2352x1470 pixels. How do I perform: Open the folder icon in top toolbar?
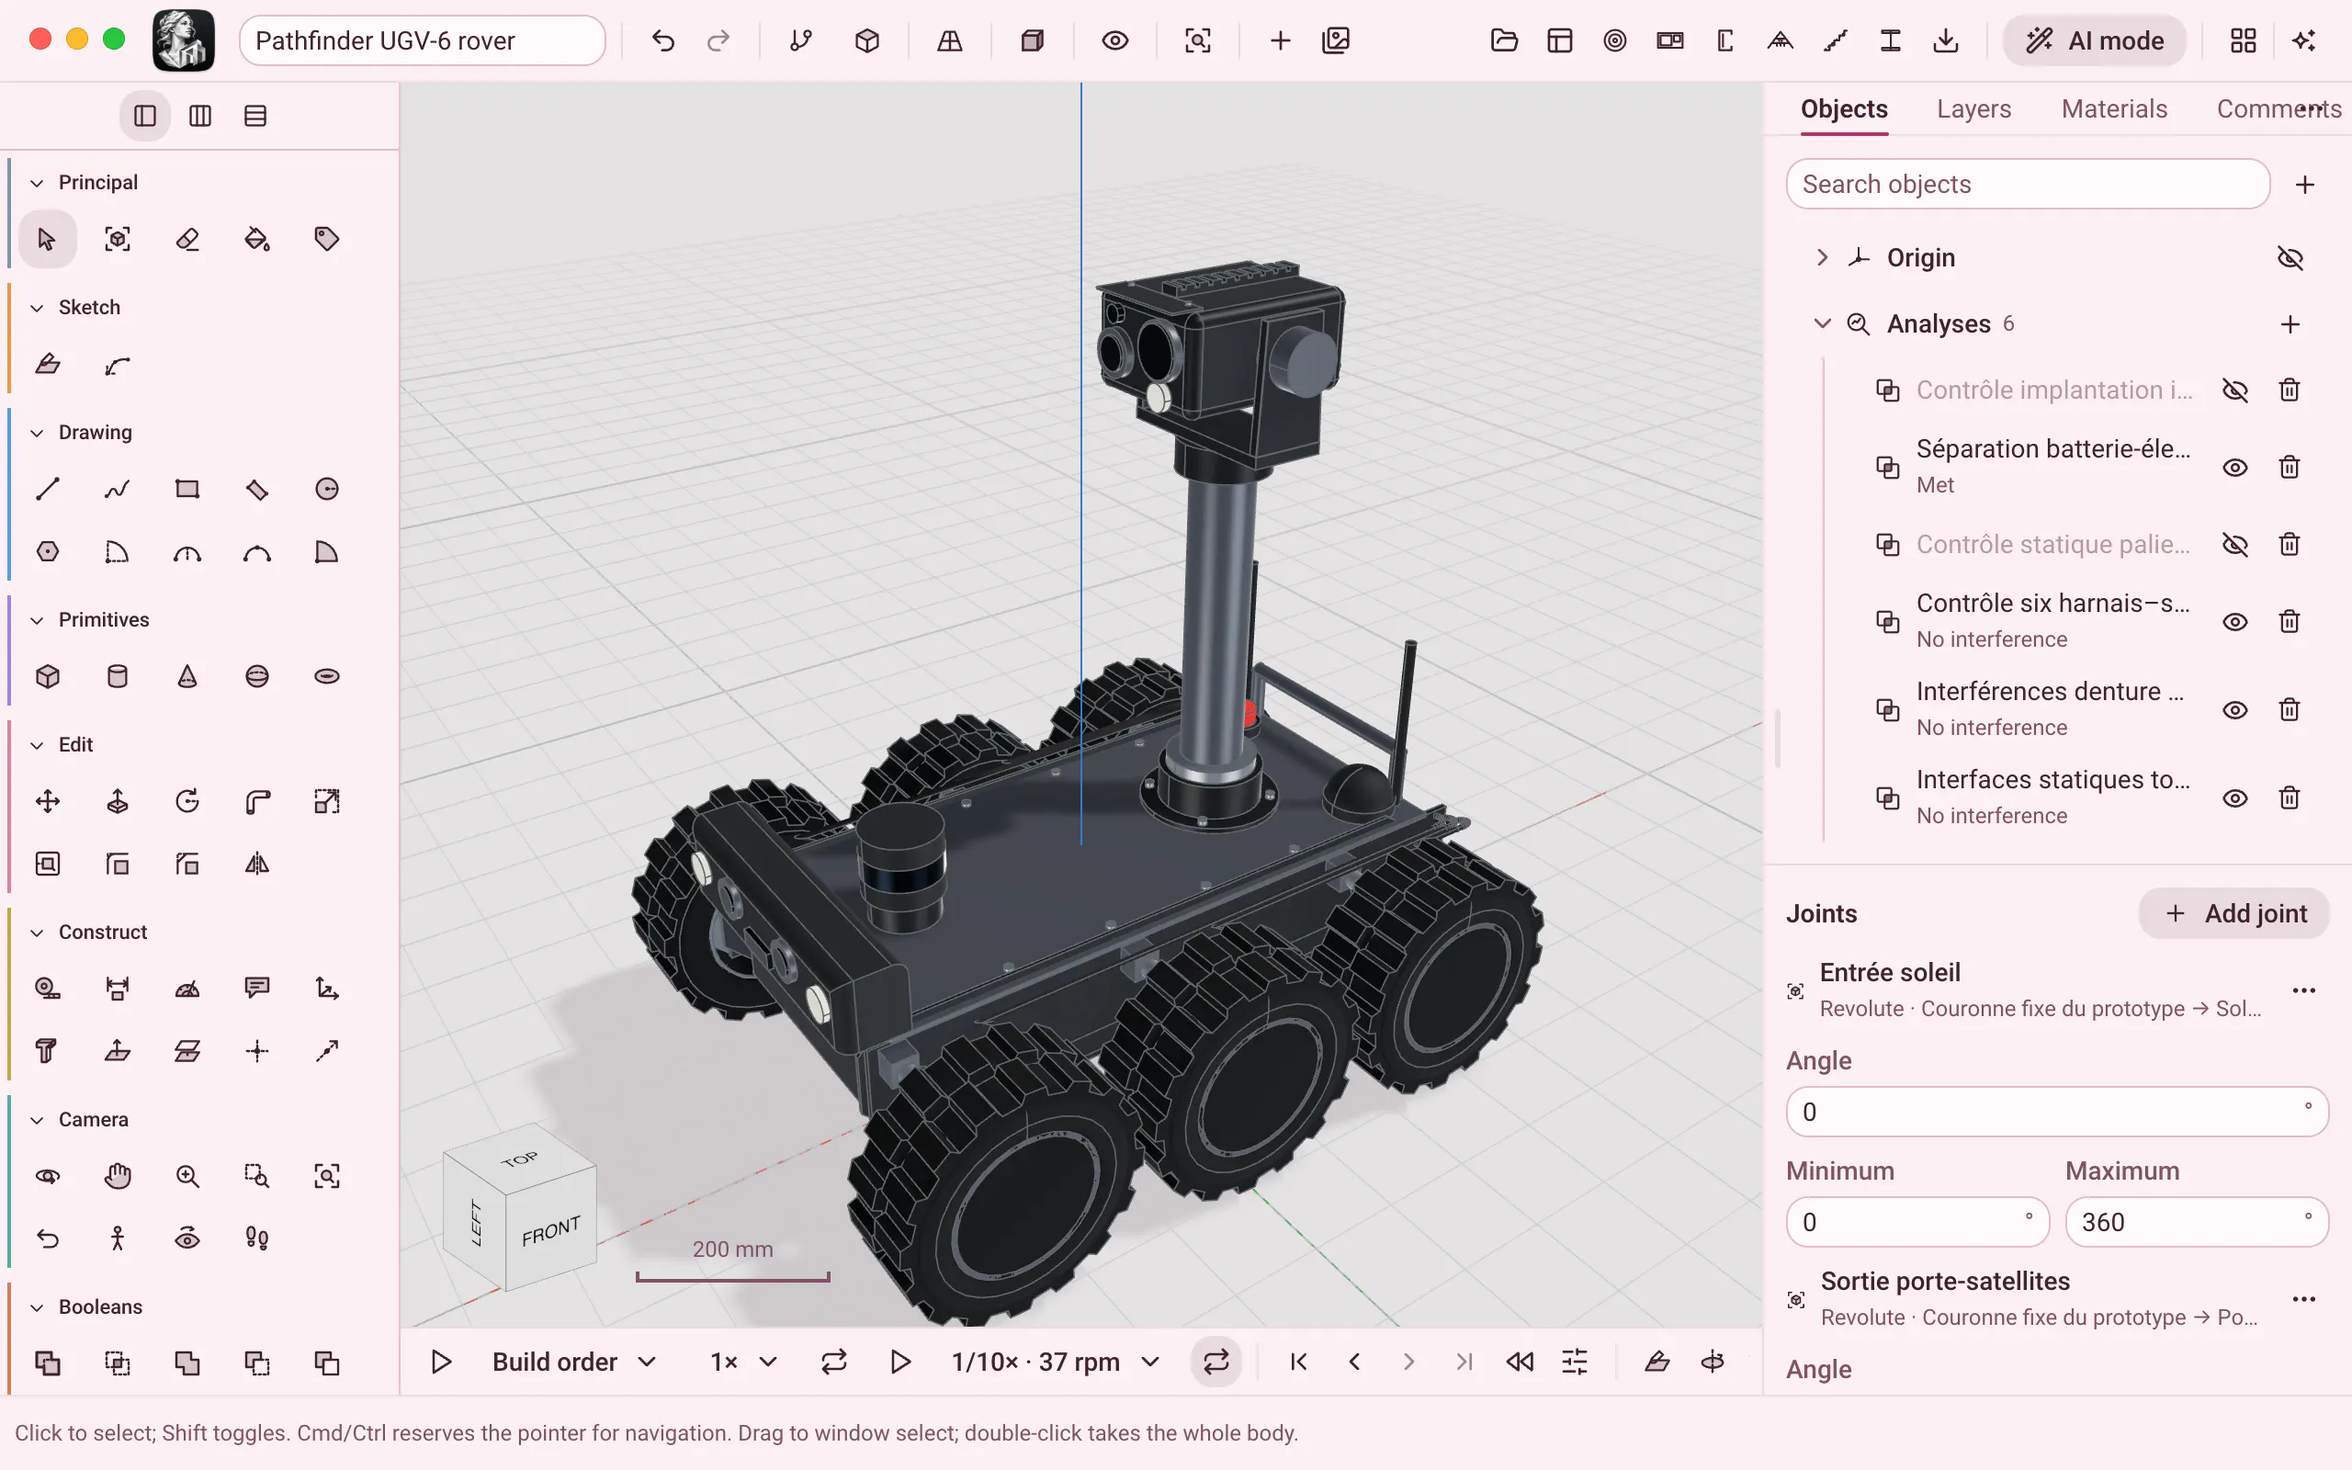[1503, 40]
